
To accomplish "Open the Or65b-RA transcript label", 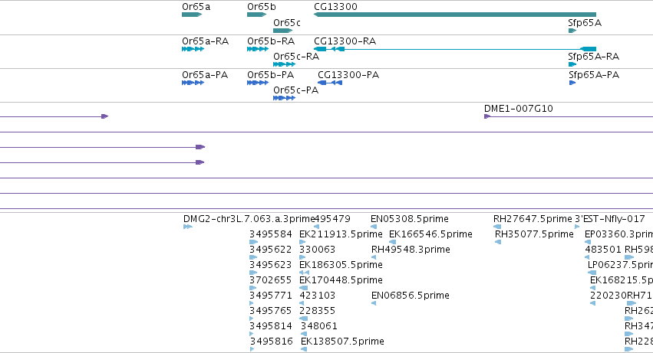I will [271, 41].
